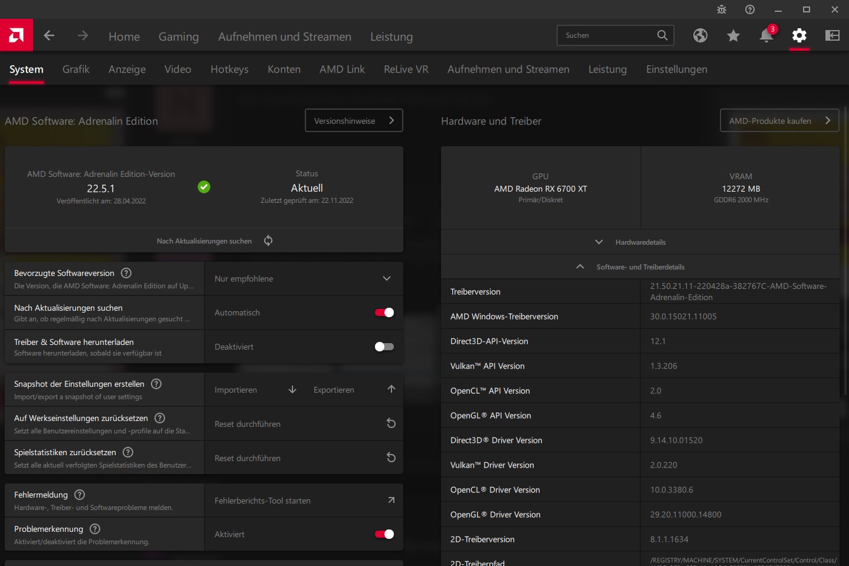Click the Fehlerberichts-Tool launch arrow icon
This screenshot has height=566, width=849.
click(x=391, y=500)
